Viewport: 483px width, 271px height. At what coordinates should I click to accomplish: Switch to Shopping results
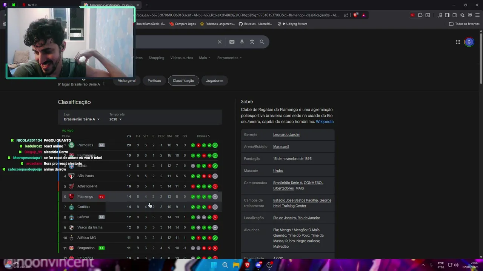[156, 58]
